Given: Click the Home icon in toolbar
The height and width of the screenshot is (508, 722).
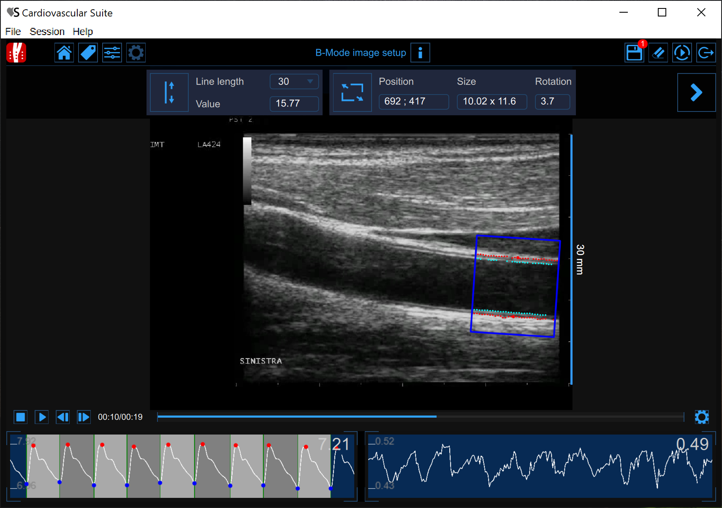Looking at the screenshot, I should click(64, 53).
